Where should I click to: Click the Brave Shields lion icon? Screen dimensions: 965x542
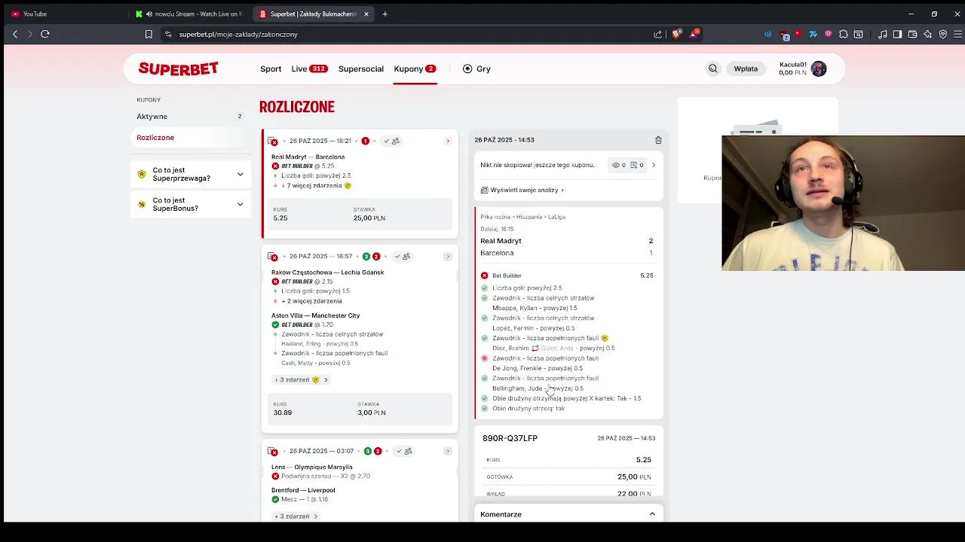pyautogui.click(x=676, y=34)
